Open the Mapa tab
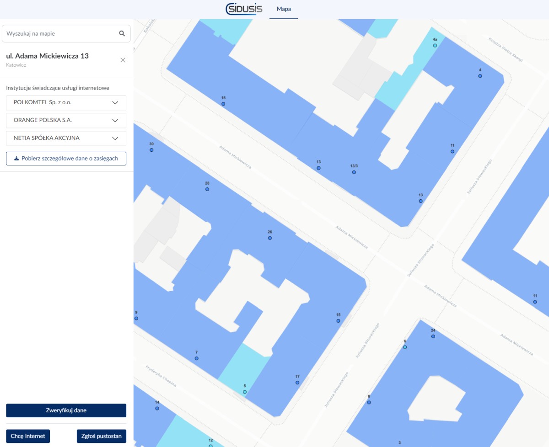 click(284, 9)
